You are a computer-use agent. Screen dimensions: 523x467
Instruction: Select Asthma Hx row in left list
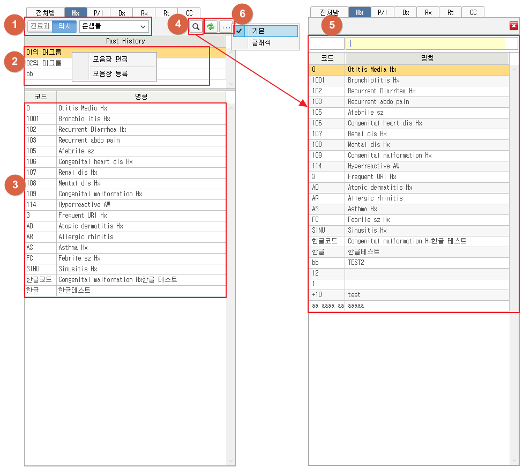pos(73,248)
